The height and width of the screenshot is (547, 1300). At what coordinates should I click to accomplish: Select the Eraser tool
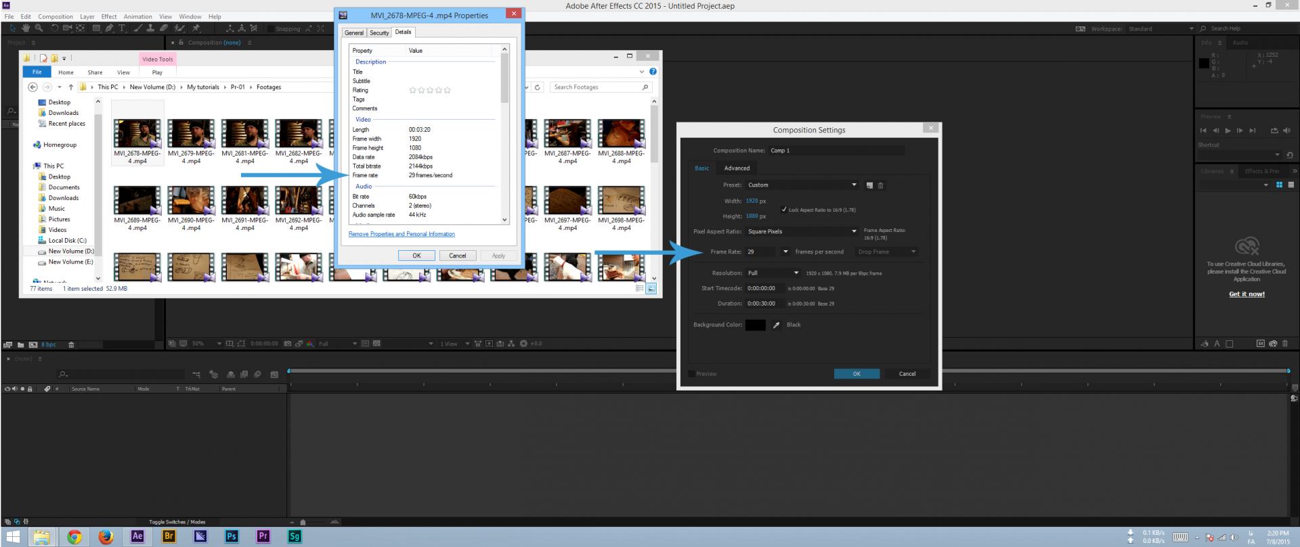(x=164, y=28)
